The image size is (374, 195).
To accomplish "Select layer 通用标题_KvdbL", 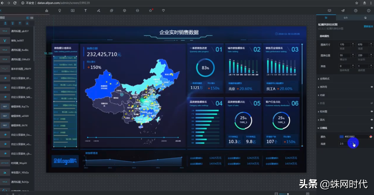I will coord(17,50).
